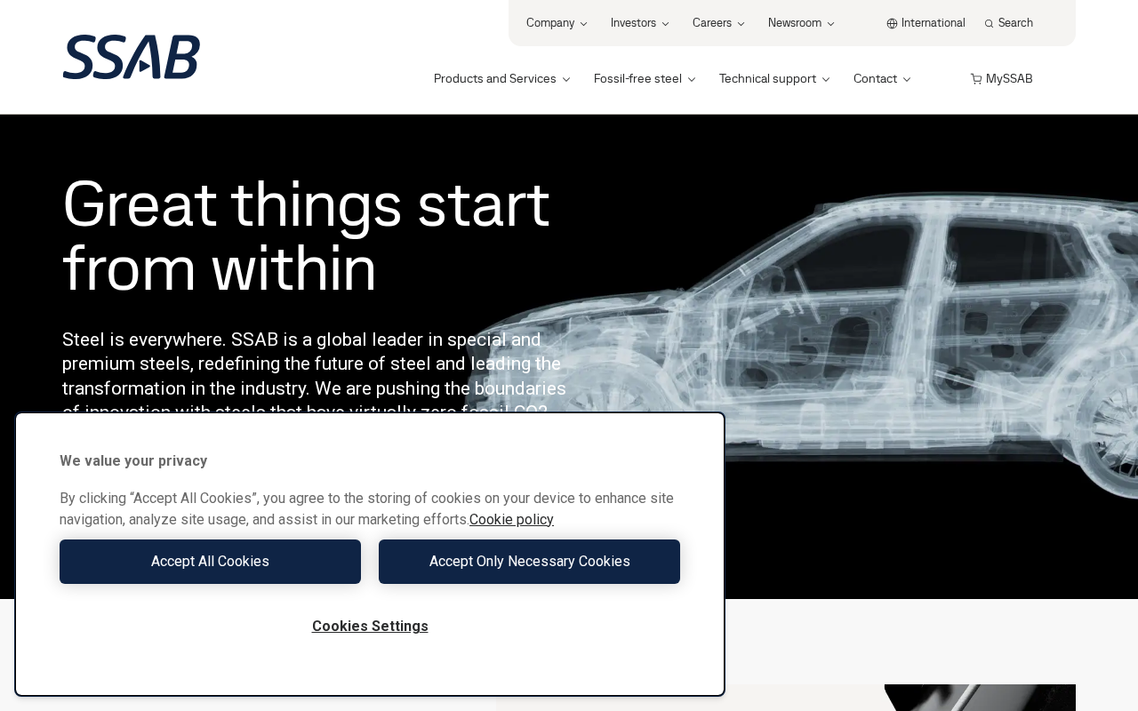Accept Only Necessary Cookies
This screenshot has height=711, width=1138.
[529, 562]
